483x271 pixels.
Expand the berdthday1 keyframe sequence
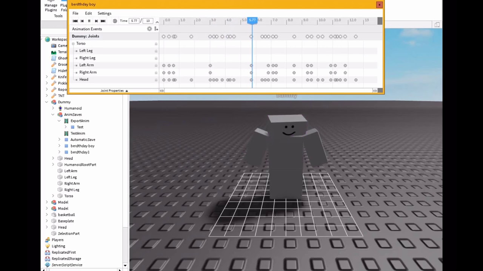59,152
